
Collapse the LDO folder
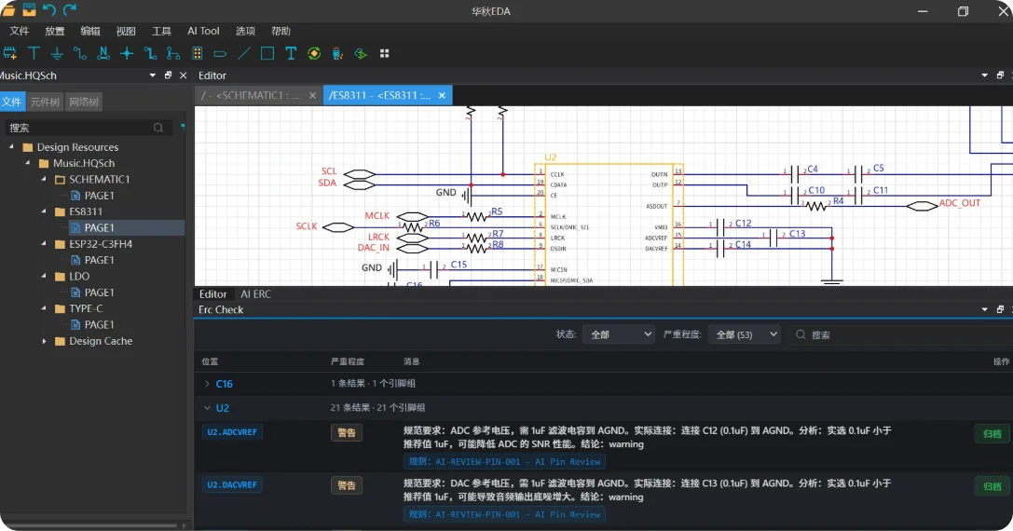(x=44, y=277)
